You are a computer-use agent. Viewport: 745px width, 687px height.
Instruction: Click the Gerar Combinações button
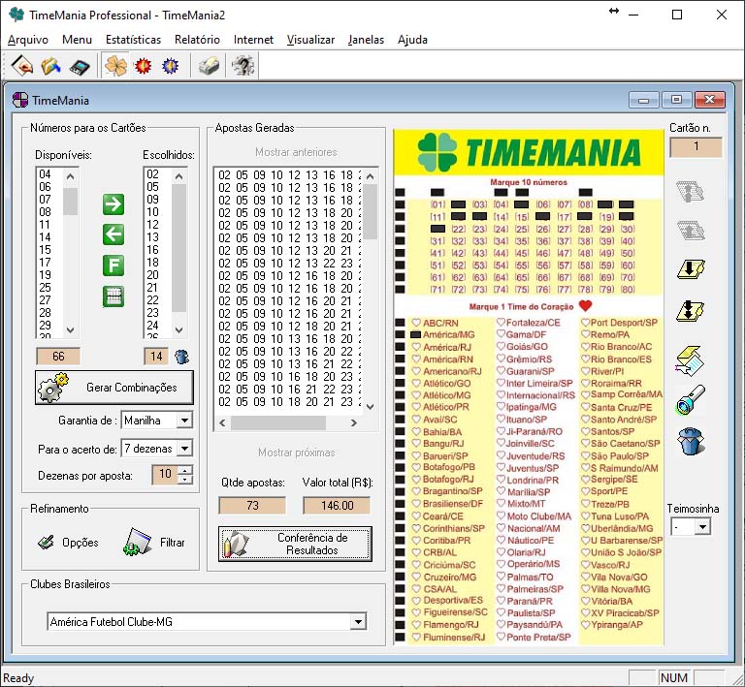(114, 388)
